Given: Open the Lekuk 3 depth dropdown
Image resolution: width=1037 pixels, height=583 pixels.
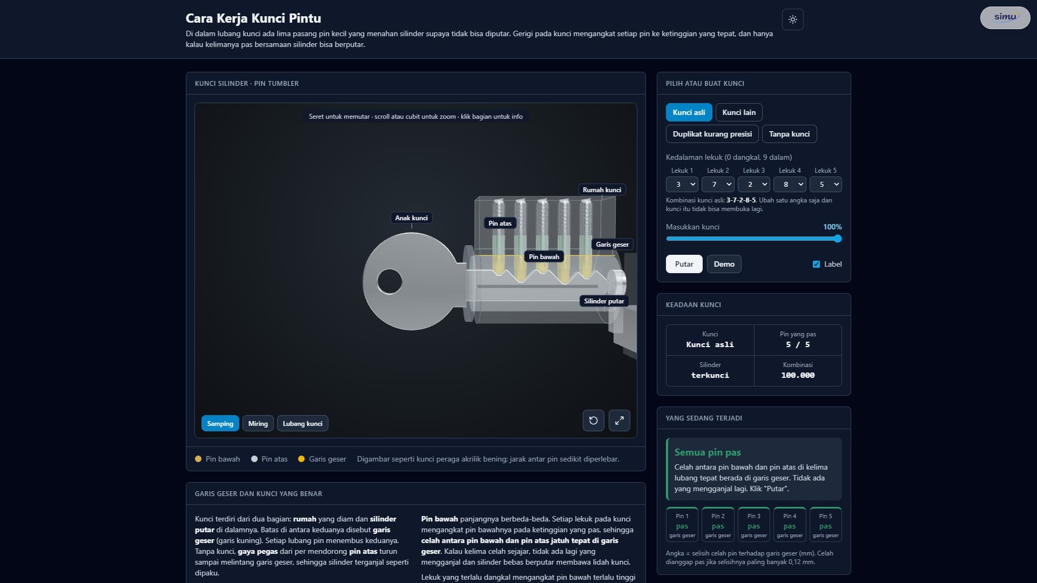Looking at the screenshot, I should point(753,184).
